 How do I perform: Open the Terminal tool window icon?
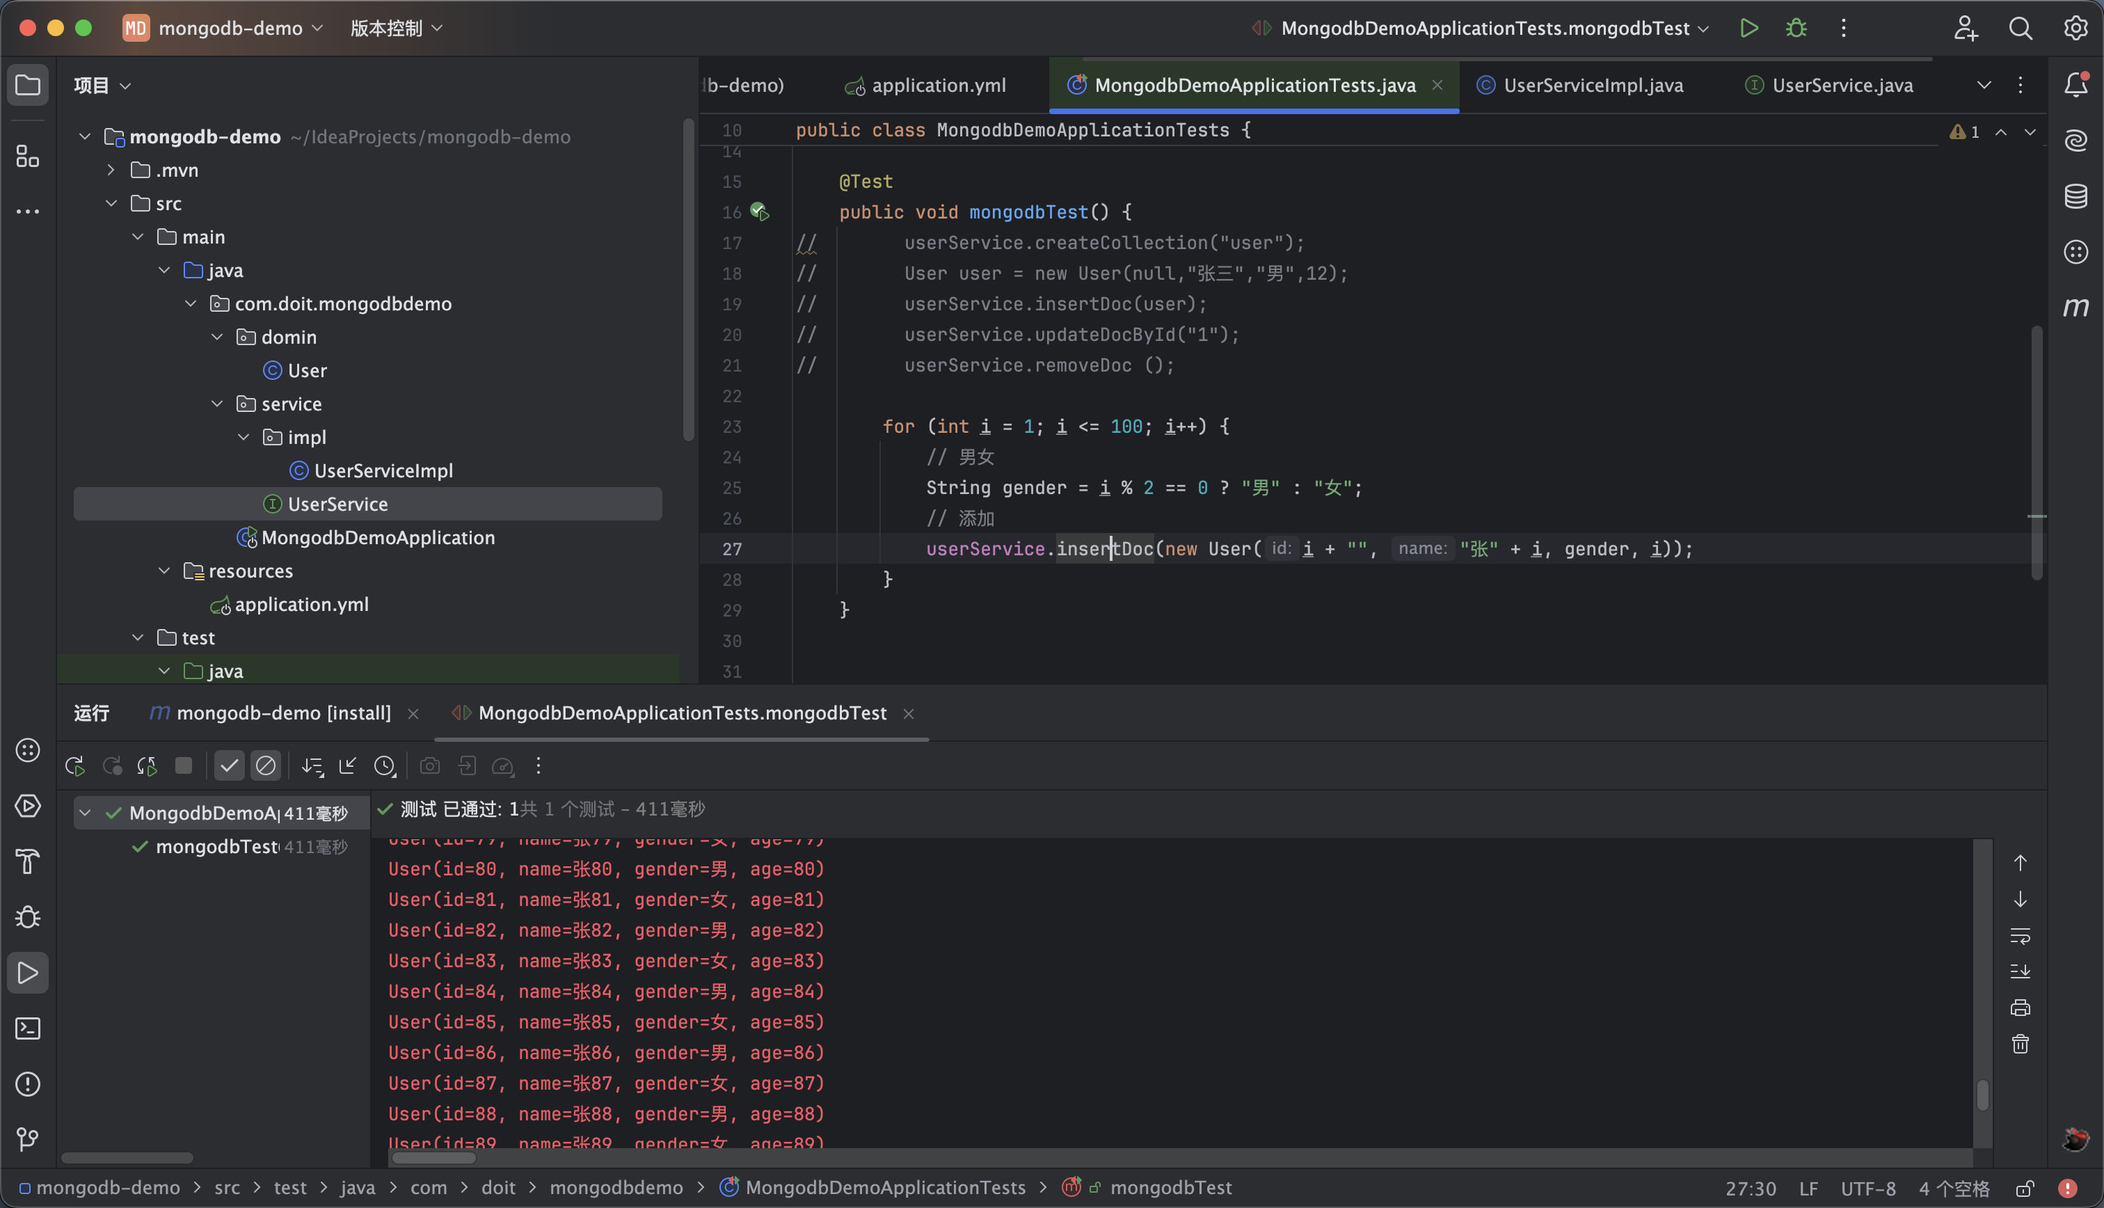tap(27, 1028)
